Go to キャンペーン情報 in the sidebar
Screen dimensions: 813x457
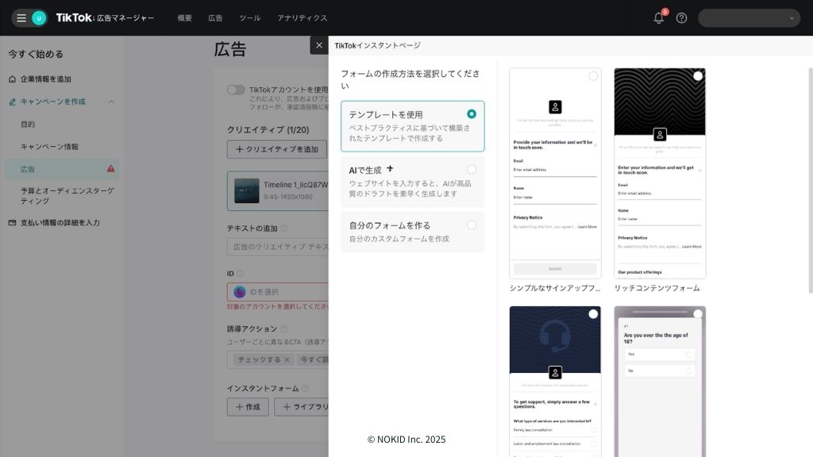[x=50, y=147]
